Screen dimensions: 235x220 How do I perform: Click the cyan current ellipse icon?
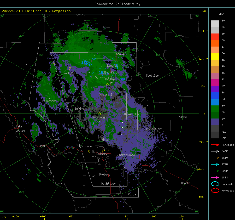click(x=215, y=184)
